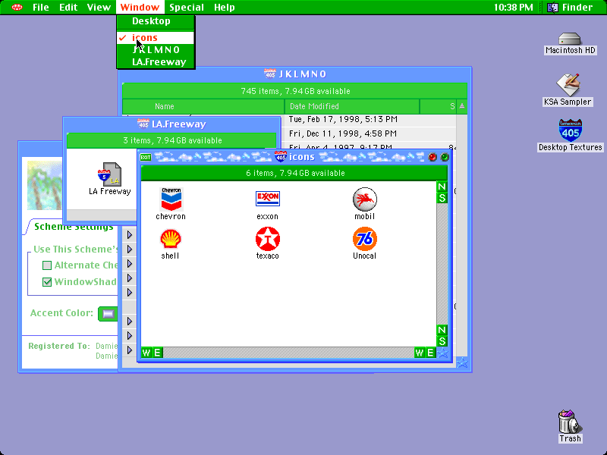Choose JKLMNO from the Window menu
Viewport: 607px width, 455px height.
click(156, 49)
